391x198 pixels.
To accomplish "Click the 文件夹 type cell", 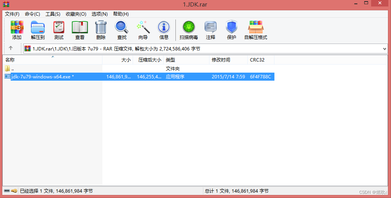I will point(172,68).
